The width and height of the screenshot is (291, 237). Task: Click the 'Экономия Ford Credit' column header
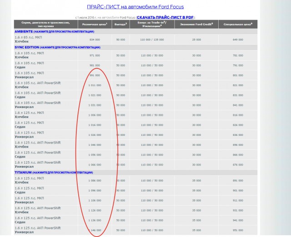tap(196, 24)
